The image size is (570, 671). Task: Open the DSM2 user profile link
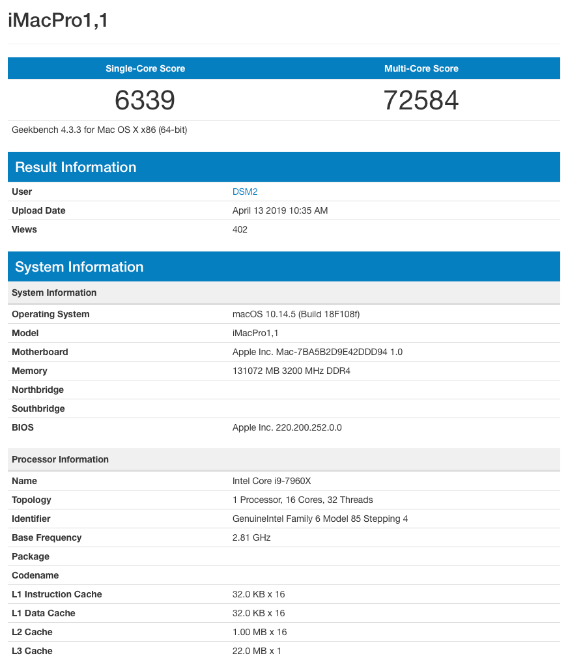click(x=245, y=192)
